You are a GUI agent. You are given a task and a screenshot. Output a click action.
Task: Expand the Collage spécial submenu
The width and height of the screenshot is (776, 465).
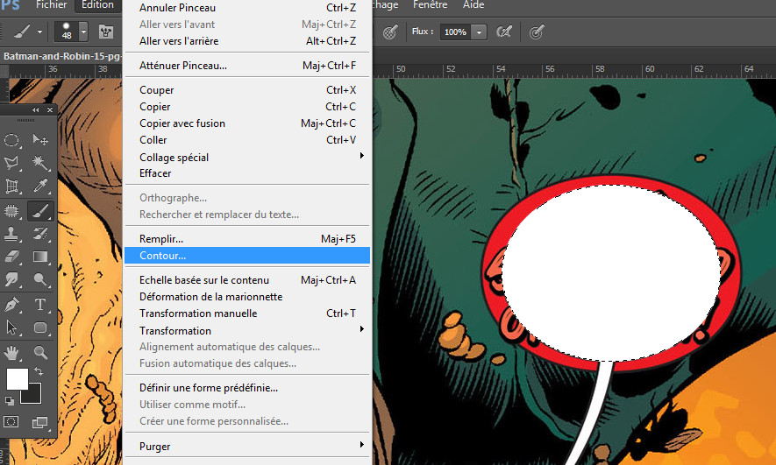tap(362, 156)
